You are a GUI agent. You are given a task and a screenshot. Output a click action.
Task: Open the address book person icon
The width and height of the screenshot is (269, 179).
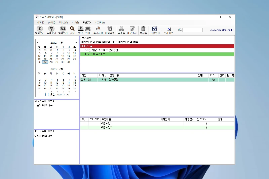pos(121,29)
